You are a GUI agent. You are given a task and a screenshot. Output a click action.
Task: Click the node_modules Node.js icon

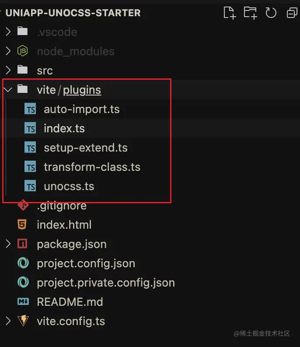tap(23, 51)
